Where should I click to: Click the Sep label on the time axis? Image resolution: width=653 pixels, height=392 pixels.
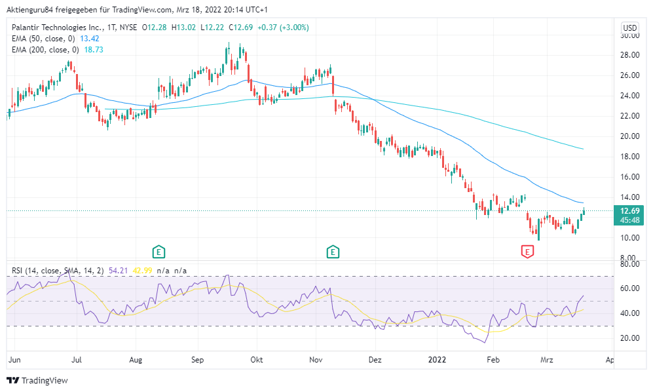pos(197,360)
